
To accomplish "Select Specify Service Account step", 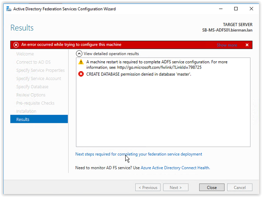I will coord(39,79).
